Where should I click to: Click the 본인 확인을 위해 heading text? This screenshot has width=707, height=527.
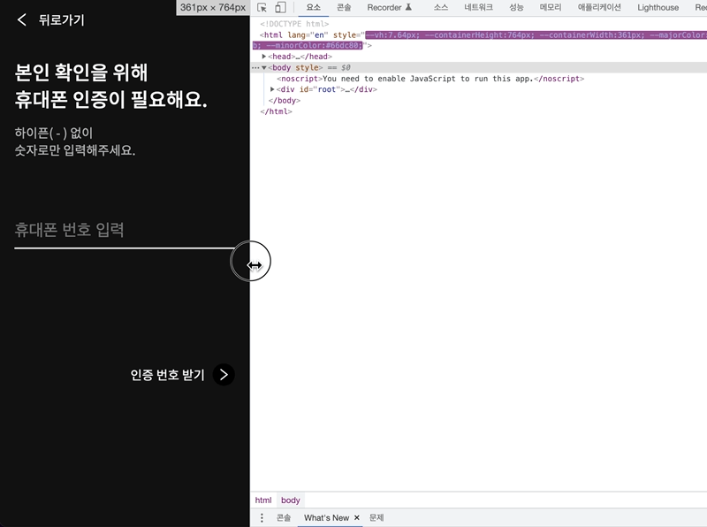point(81,73)
